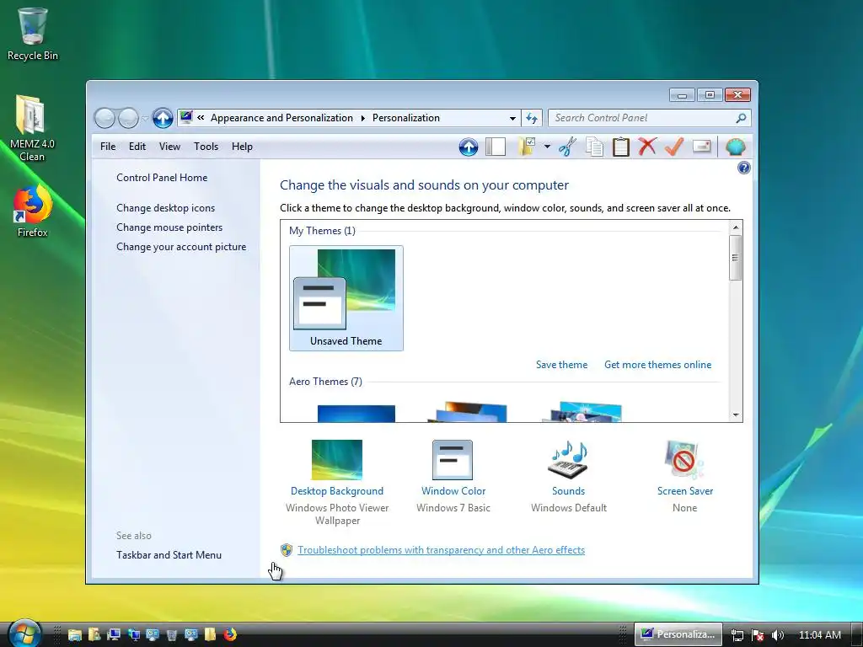Click the orange checkmark Properties icon
Screen dimensions: 863x647
click(x=674, y=147)
